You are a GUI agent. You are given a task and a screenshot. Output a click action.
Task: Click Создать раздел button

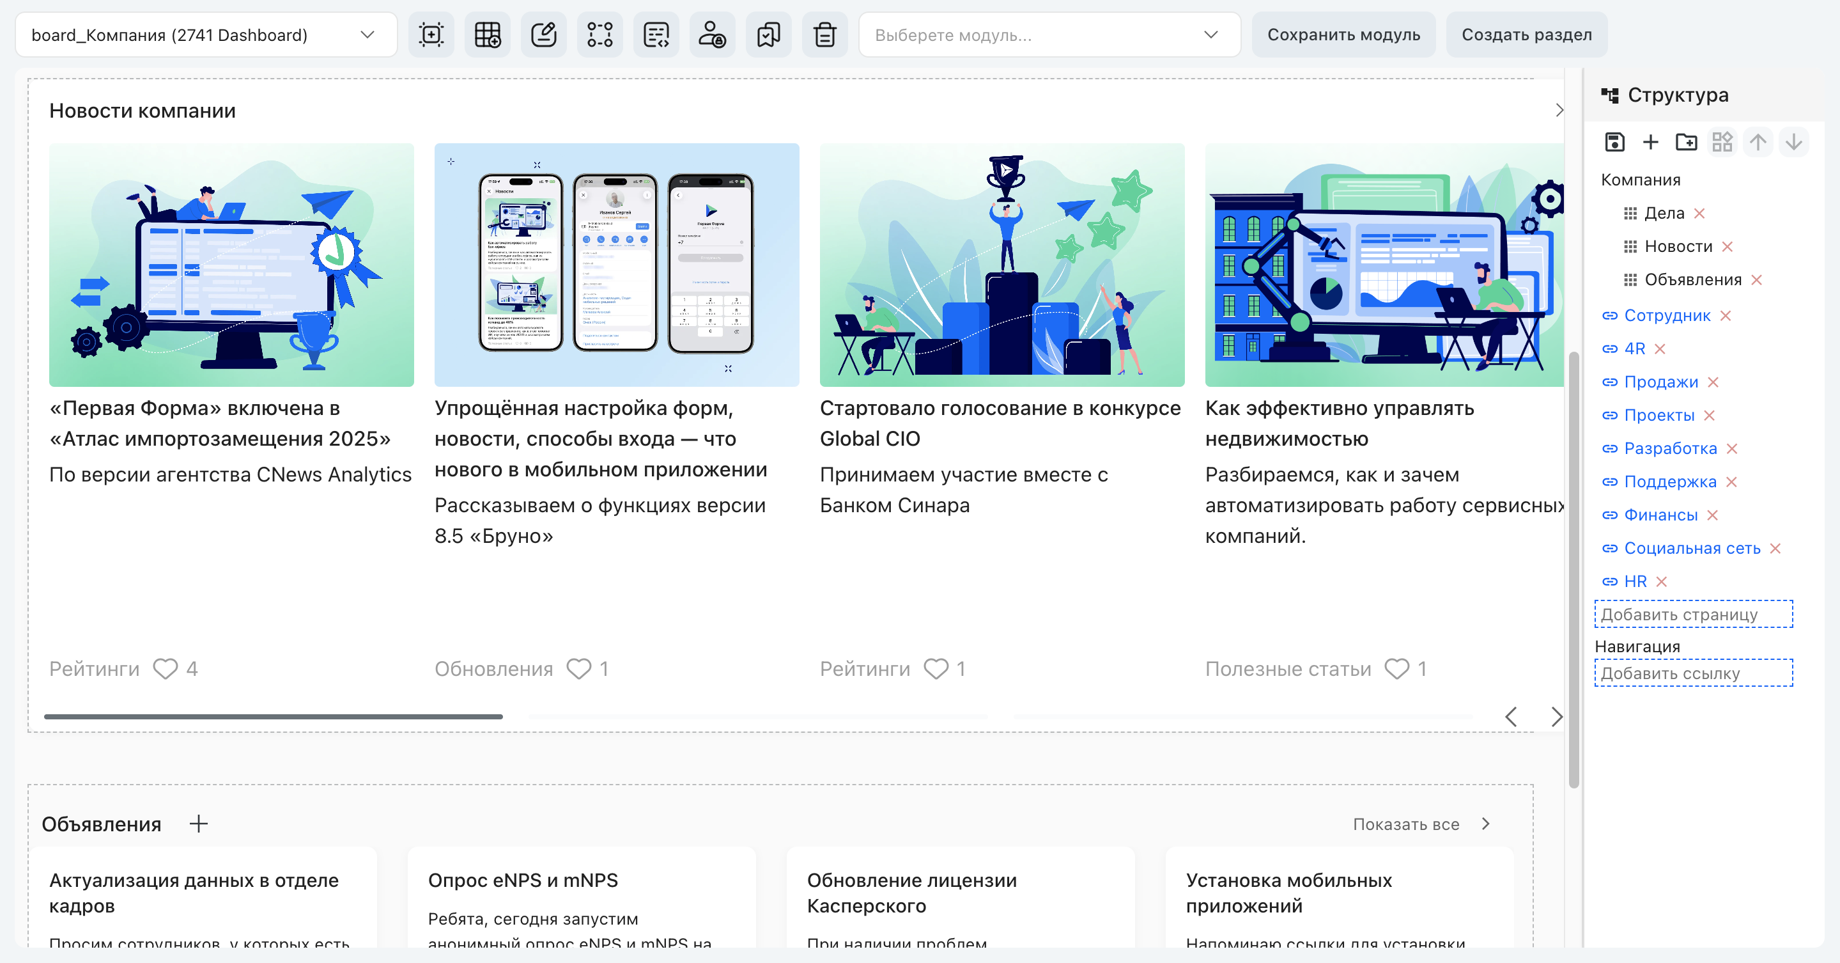(1526, 35)
